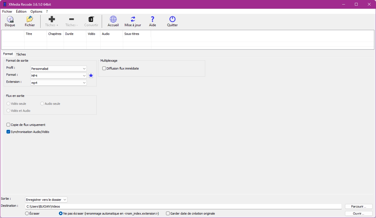
Task: Switch to the Format tab
Action: click(8, 54)
